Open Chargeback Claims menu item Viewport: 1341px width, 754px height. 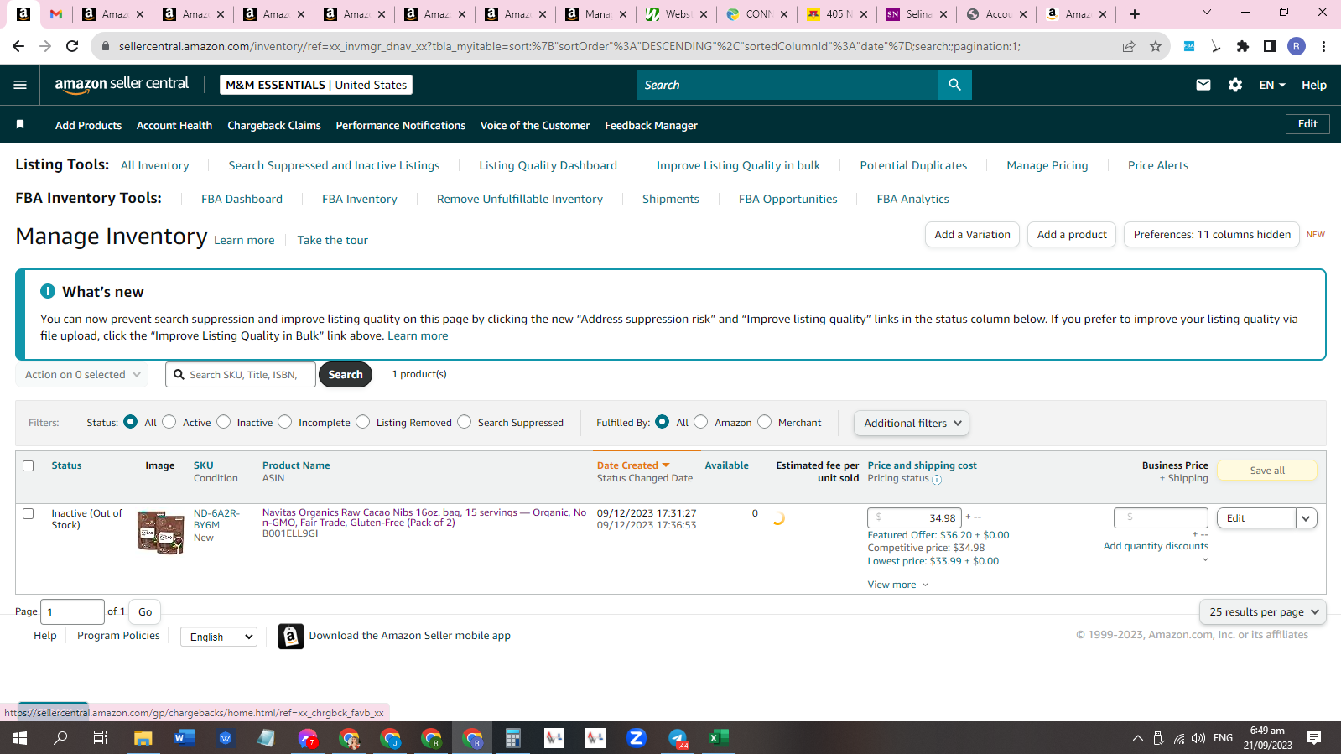click(274, 125)
